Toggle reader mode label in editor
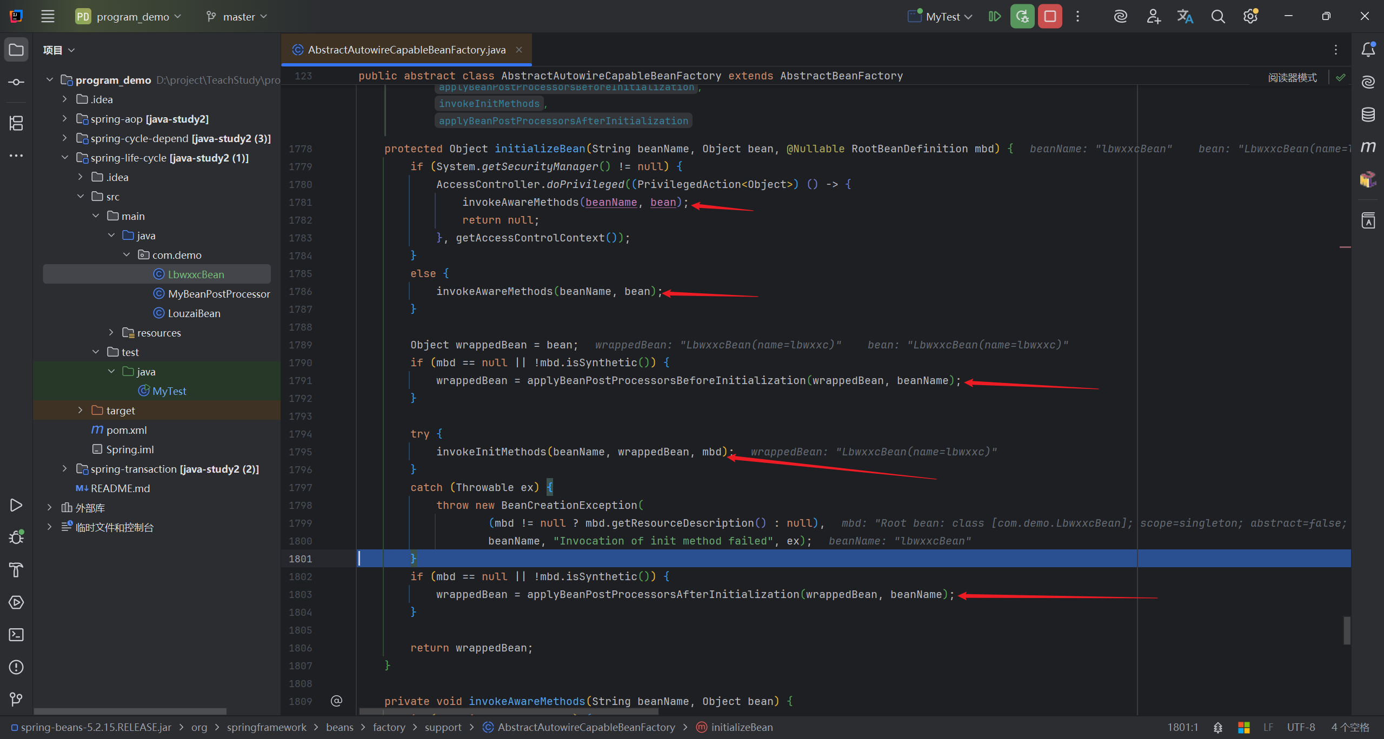The width and height of the screenshot is (1384, 739). point(1292,77)
